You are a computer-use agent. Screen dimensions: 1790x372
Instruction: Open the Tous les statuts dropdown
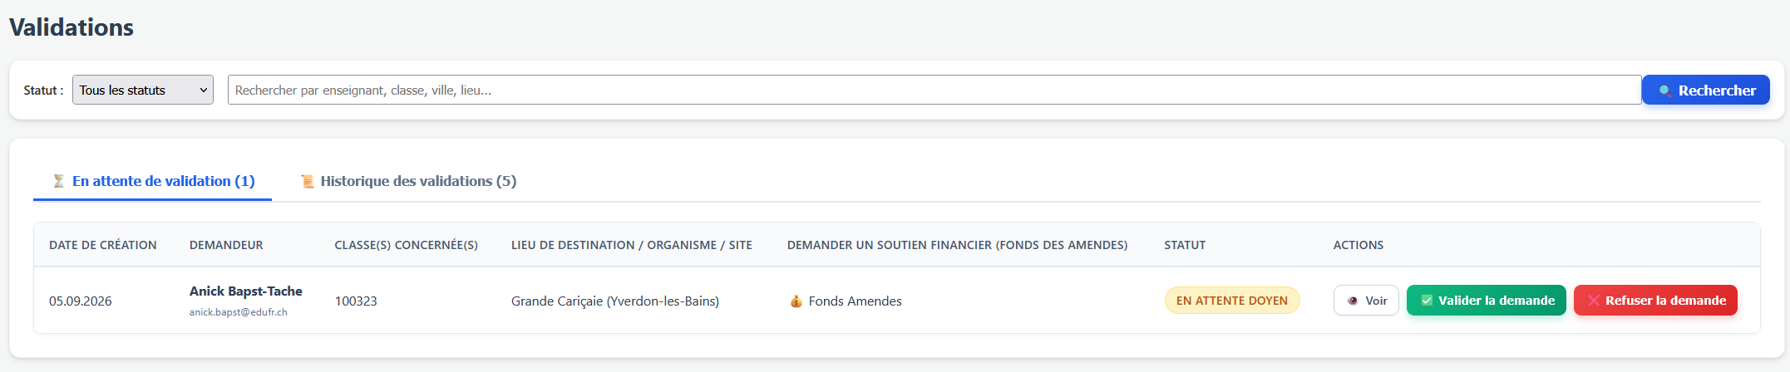click(143, 90)
